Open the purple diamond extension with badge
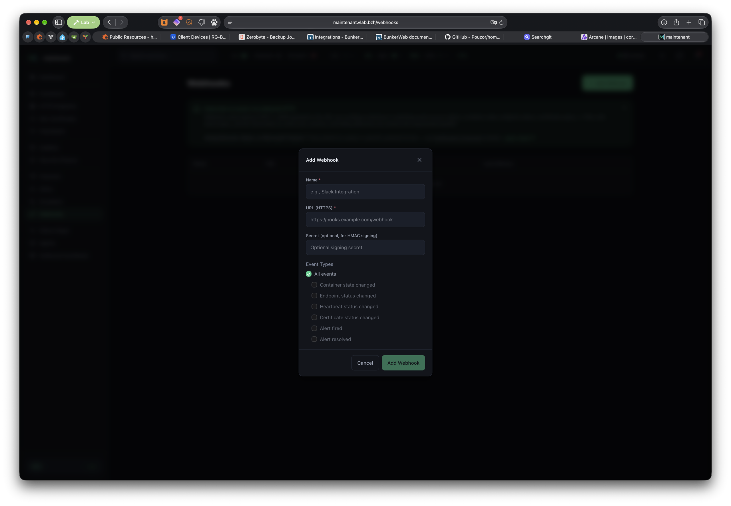This screenshot has height=506, width=731. (176, 22)
